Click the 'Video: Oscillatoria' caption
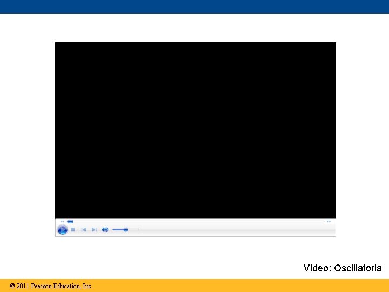This screenshot has width=389, height=292. click(x=343, y=268)
